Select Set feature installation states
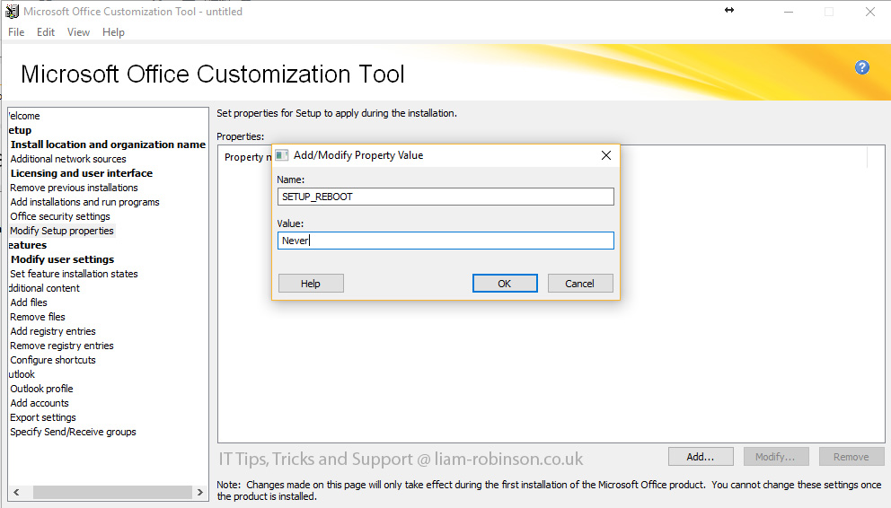 [x=74, y=274]
